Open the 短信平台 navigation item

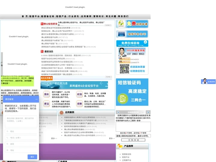[x=34, y=16]
